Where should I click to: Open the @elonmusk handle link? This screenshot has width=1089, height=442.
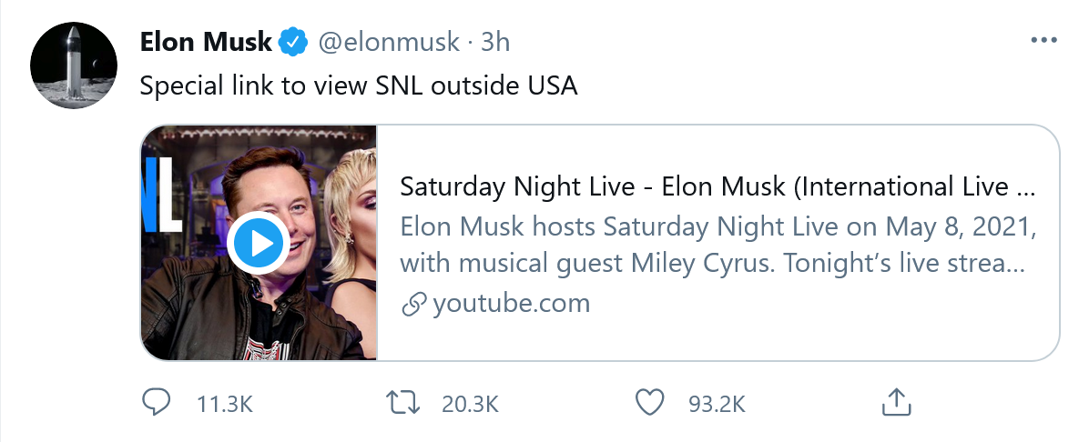(x=386, y=42)
